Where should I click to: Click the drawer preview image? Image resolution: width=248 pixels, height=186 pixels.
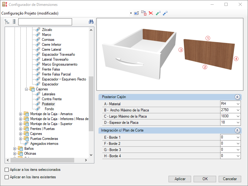tap(170, 54)
